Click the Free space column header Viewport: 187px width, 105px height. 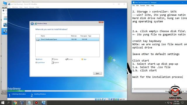pyautogui.click(x=84, y=36)
